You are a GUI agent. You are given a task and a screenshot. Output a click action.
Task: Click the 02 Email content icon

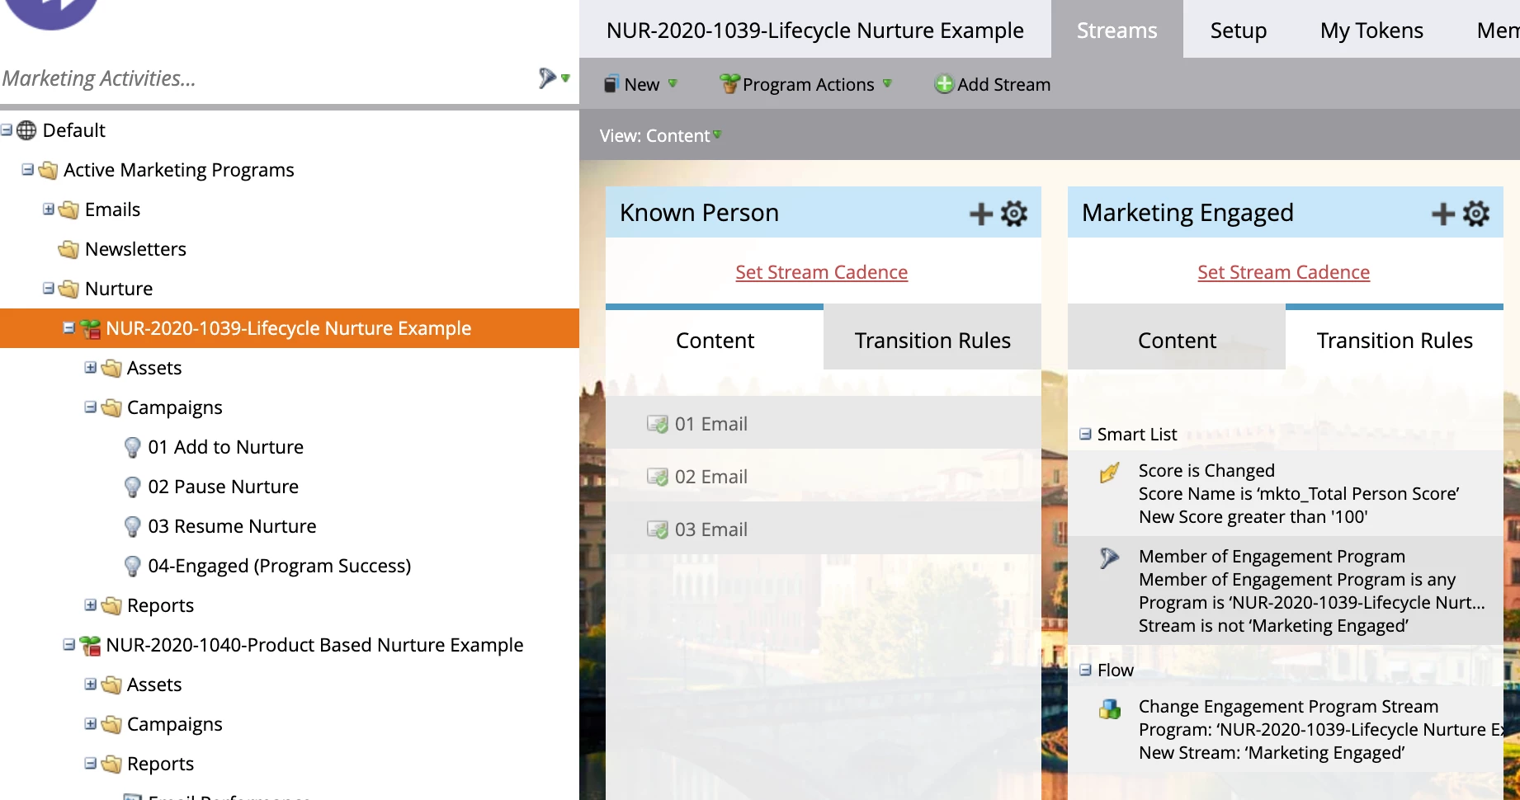[x=658, y=477]
